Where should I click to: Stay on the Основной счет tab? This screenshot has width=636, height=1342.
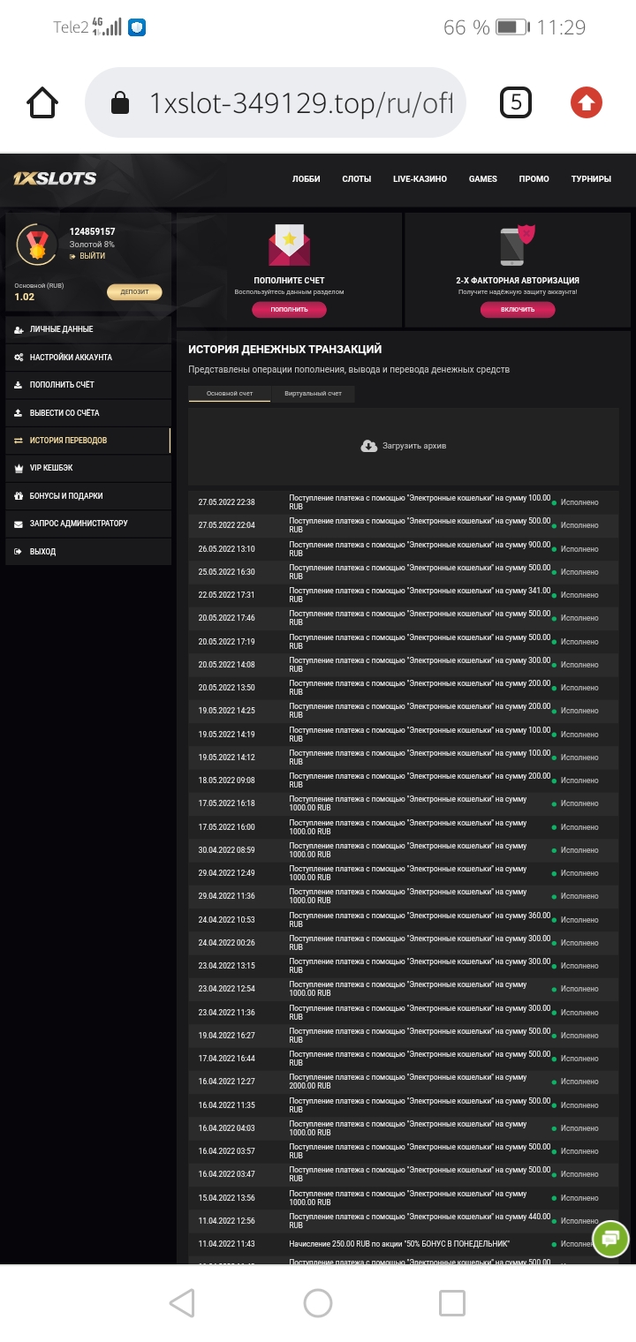click(x=231, y=395)
